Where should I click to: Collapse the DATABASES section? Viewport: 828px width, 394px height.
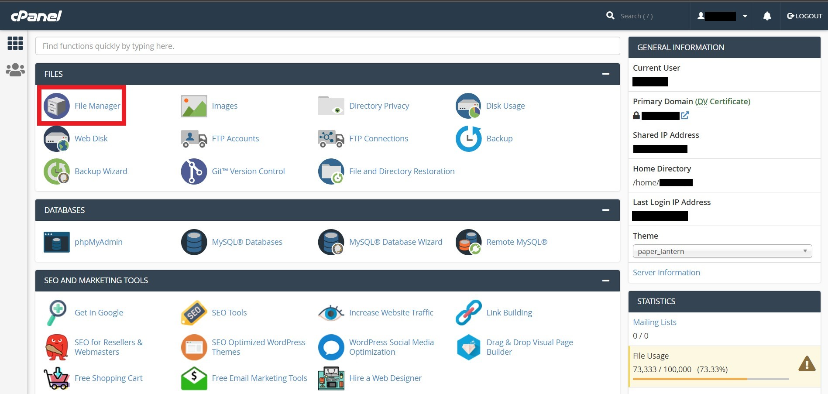pyautogui.click(x=606, y=210)
